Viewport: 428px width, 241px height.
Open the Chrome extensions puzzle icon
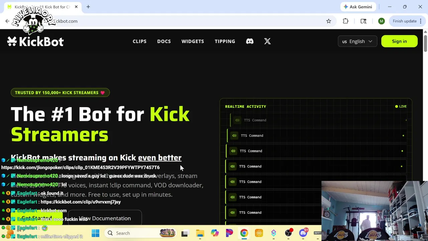coord(346,21)
